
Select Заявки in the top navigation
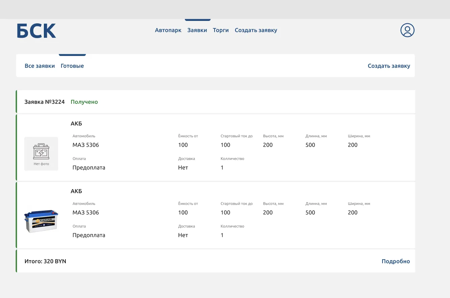coord(197,30)
